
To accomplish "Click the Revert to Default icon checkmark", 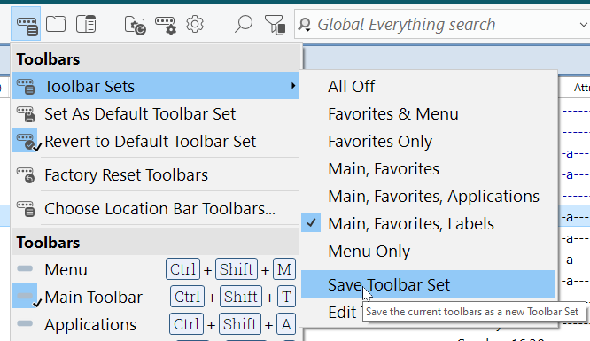I will [x=27, y=141].
